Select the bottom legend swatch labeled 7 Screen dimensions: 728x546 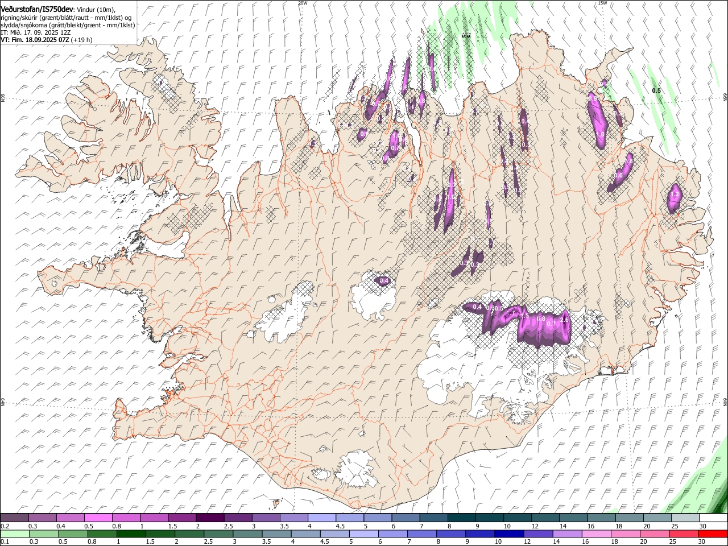421,534
